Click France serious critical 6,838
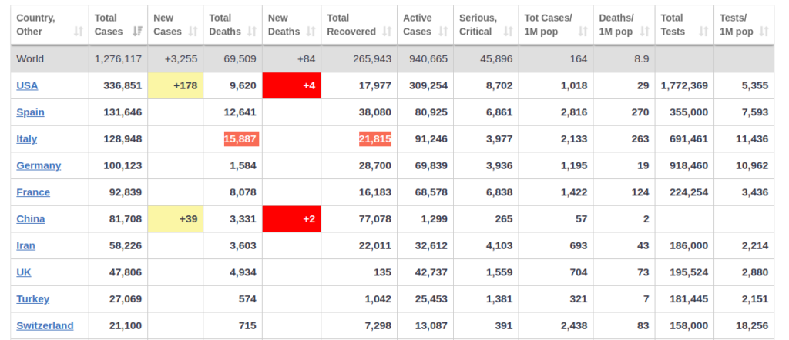 pyautogui.click(x=499, y=192)
